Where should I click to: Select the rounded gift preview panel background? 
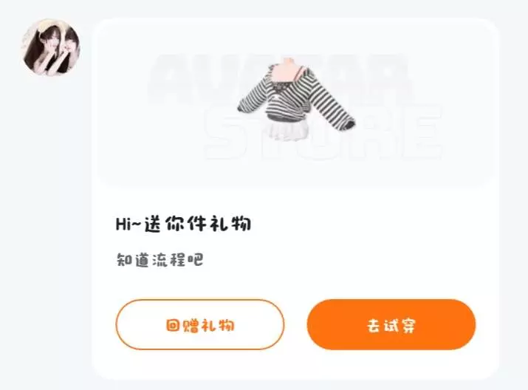coord(295,105)
